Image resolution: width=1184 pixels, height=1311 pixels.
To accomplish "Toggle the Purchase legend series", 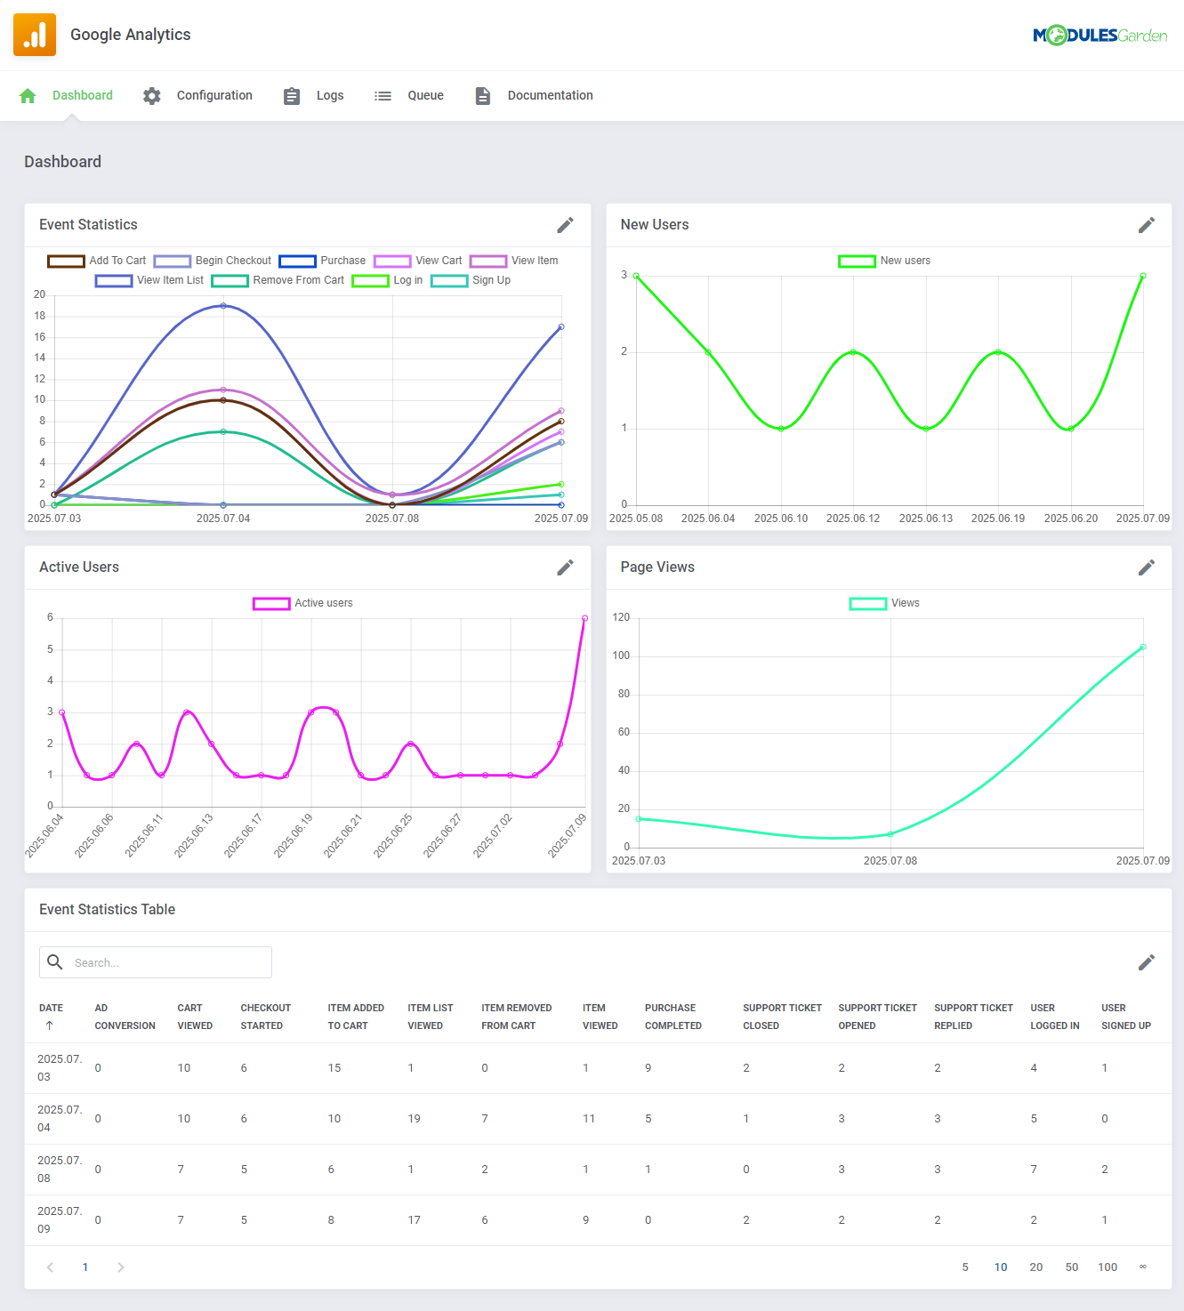I will pyautogui.click(x=322, y=261).
